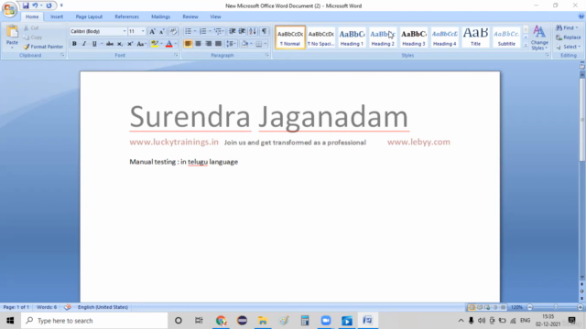Viewport: 586px width, 329px height.
Task: Shrink the font size
Action: tap(161, 31)
